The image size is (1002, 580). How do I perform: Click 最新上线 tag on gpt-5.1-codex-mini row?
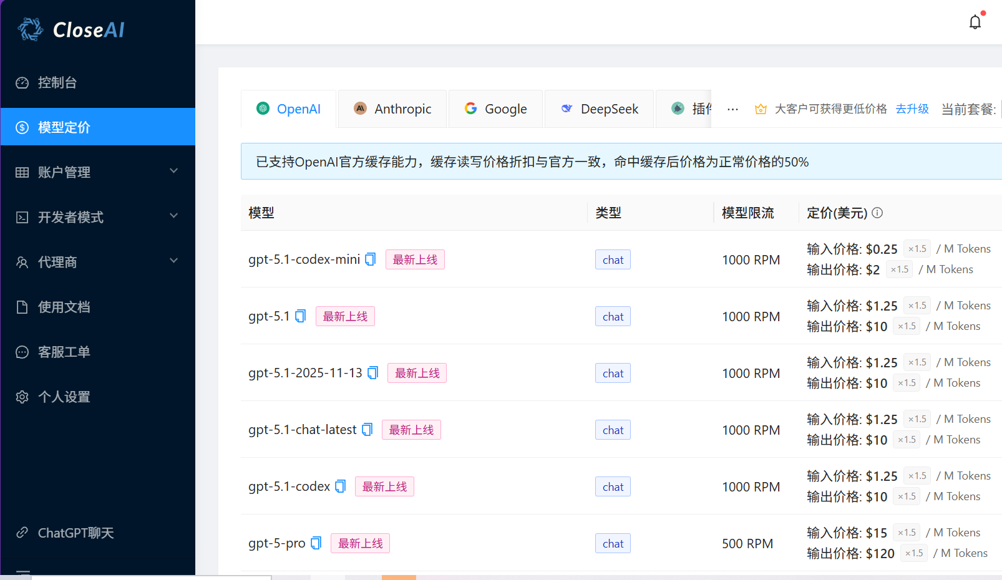tap(415, 259)
